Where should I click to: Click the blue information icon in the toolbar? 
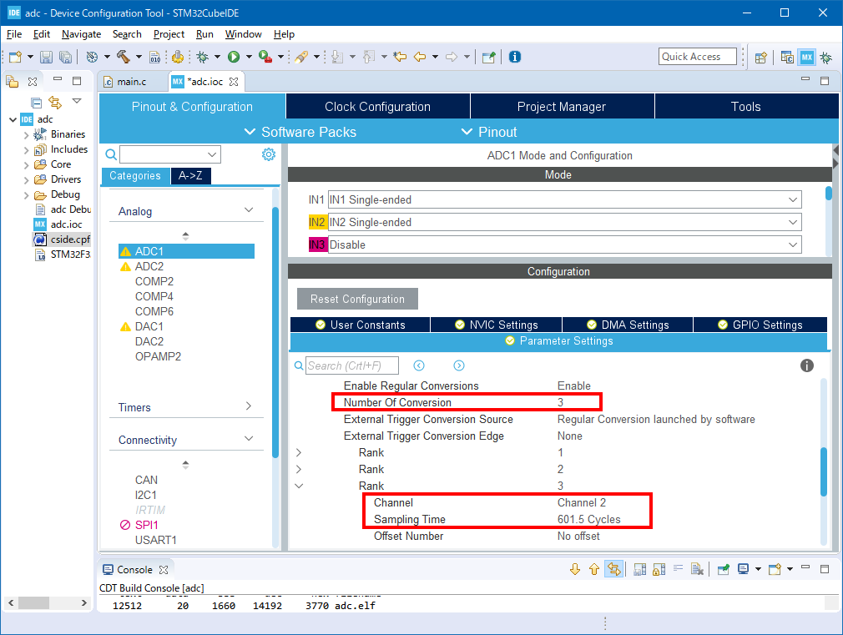[x=514, y=57]
